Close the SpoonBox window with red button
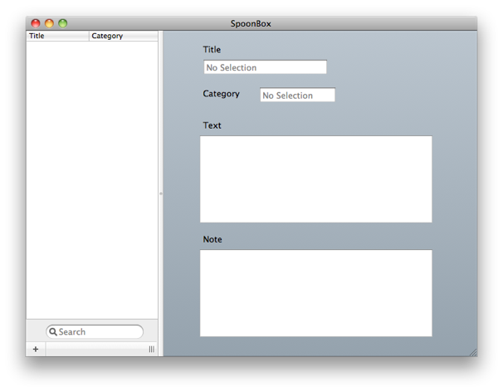 coord(36,23)
